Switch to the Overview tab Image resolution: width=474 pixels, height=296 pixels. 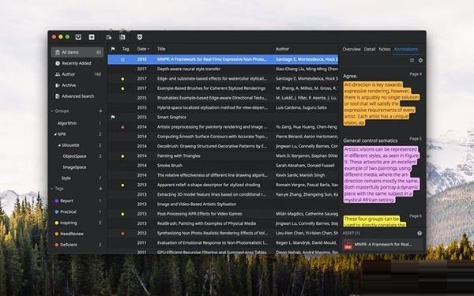pos(352,49)
